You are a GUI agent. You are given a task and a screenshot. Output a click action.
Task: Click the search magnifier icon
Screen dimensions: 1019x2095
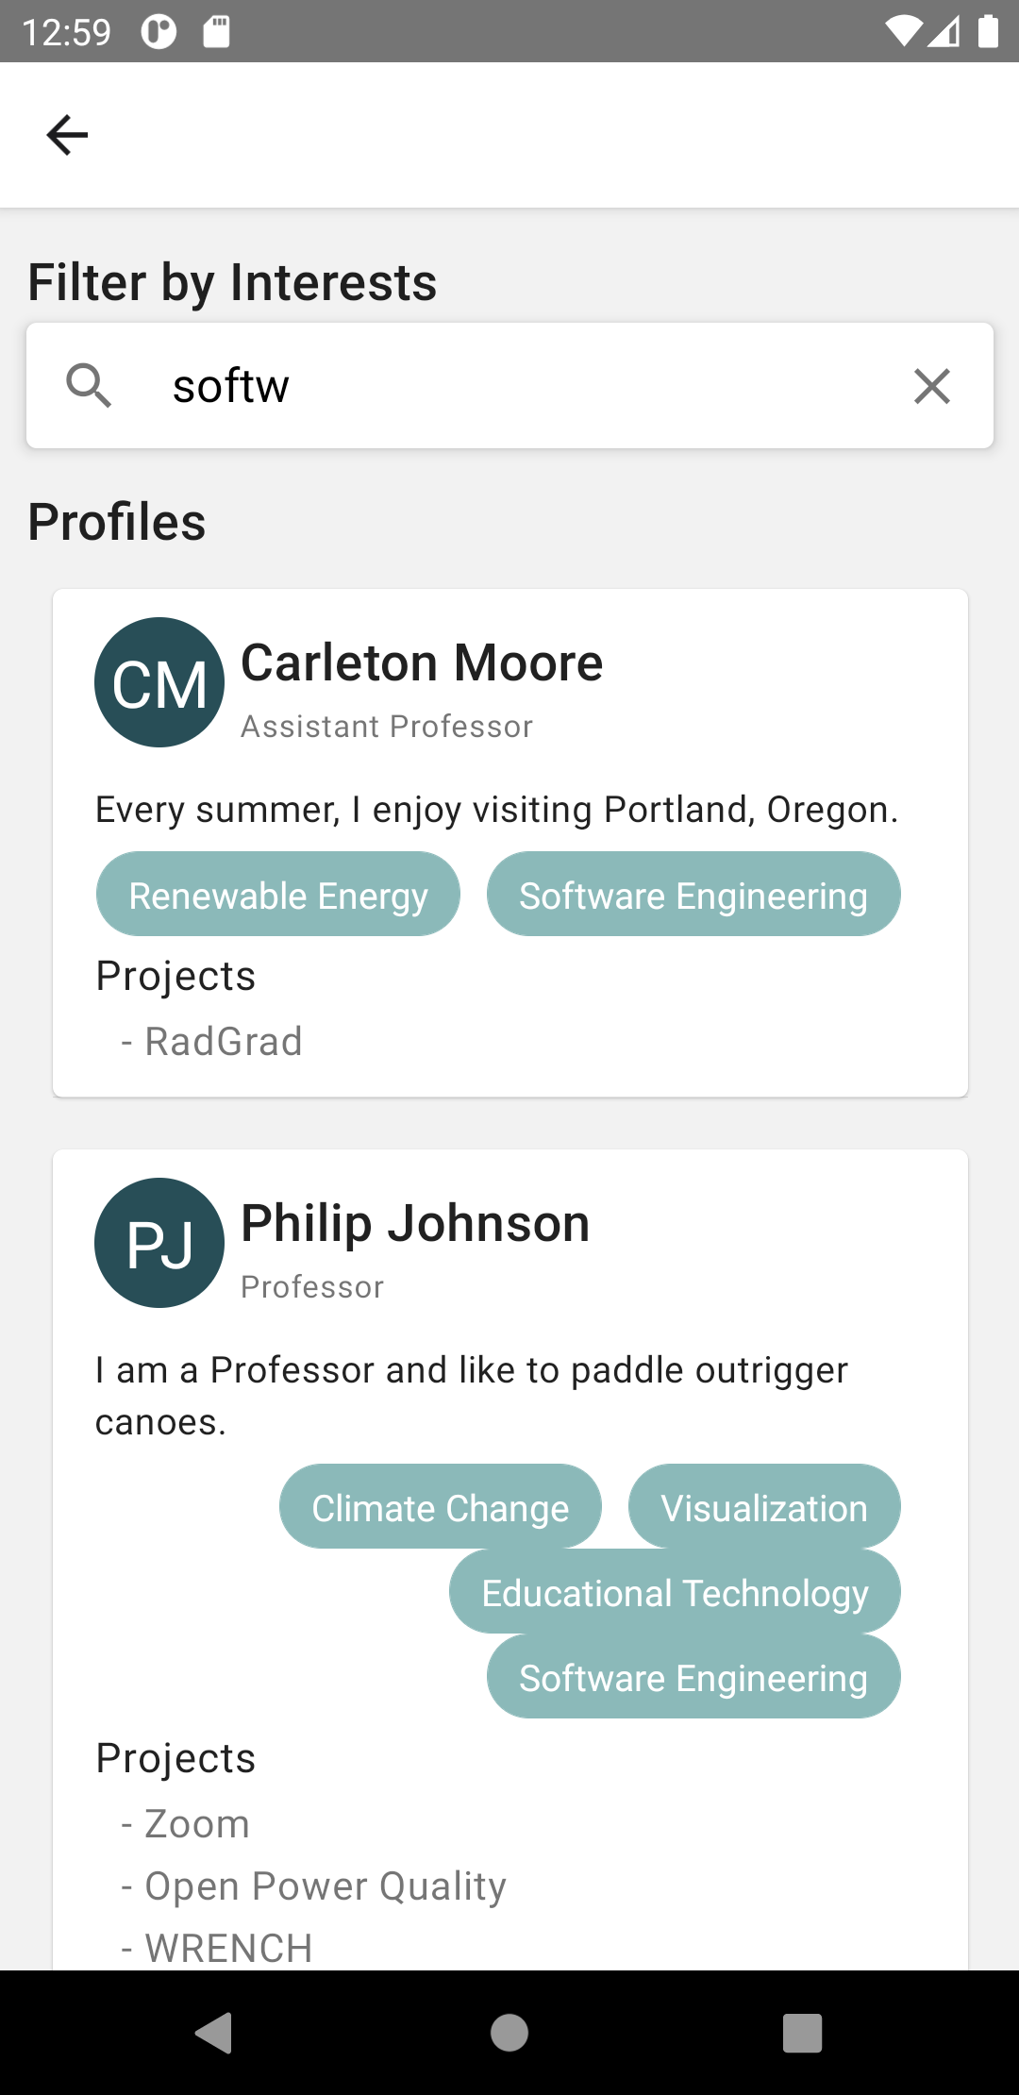click(89, 386)
